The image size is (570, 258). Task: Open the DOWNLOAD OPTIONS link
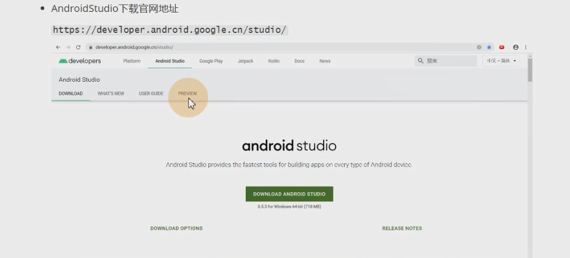tap(176, 229)
